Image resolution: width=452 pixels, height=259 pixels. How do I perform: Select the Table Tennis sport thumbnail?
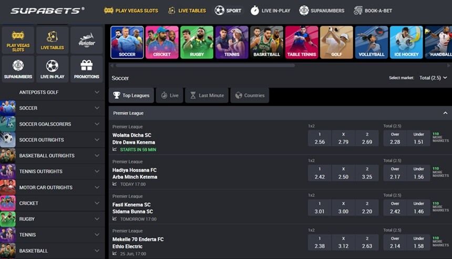tap(302, 42)
